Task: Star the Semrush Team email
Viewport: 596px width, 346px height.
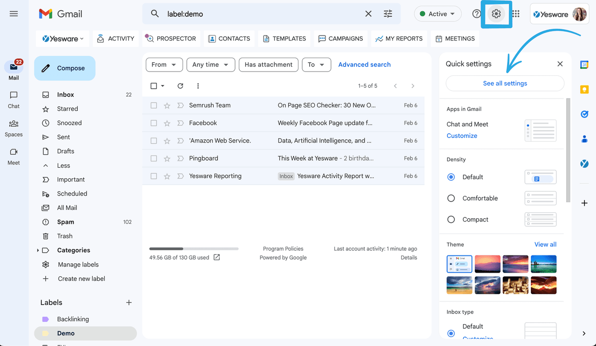Action: (x=167, y=105)
